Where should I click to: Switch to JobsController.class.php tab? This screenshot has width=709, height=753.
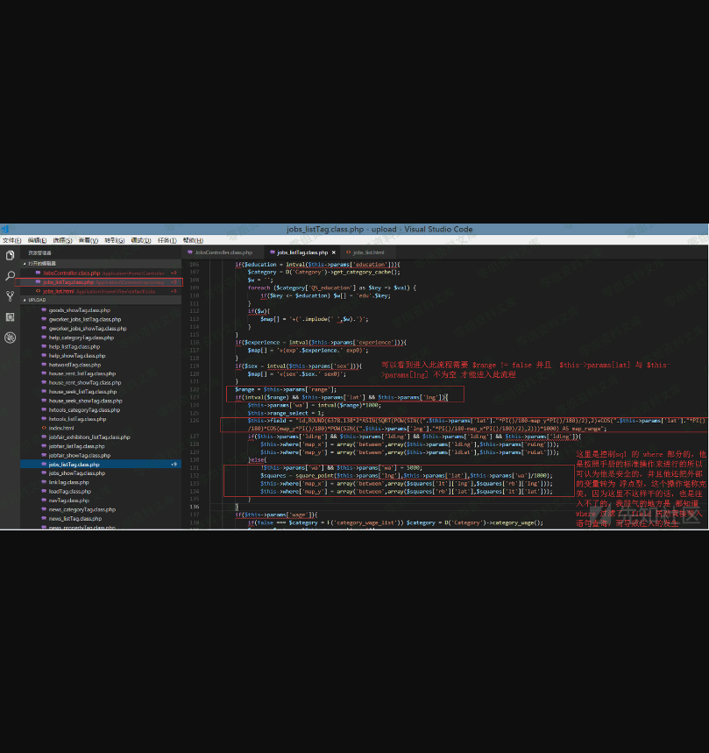[x=223, y=252]
